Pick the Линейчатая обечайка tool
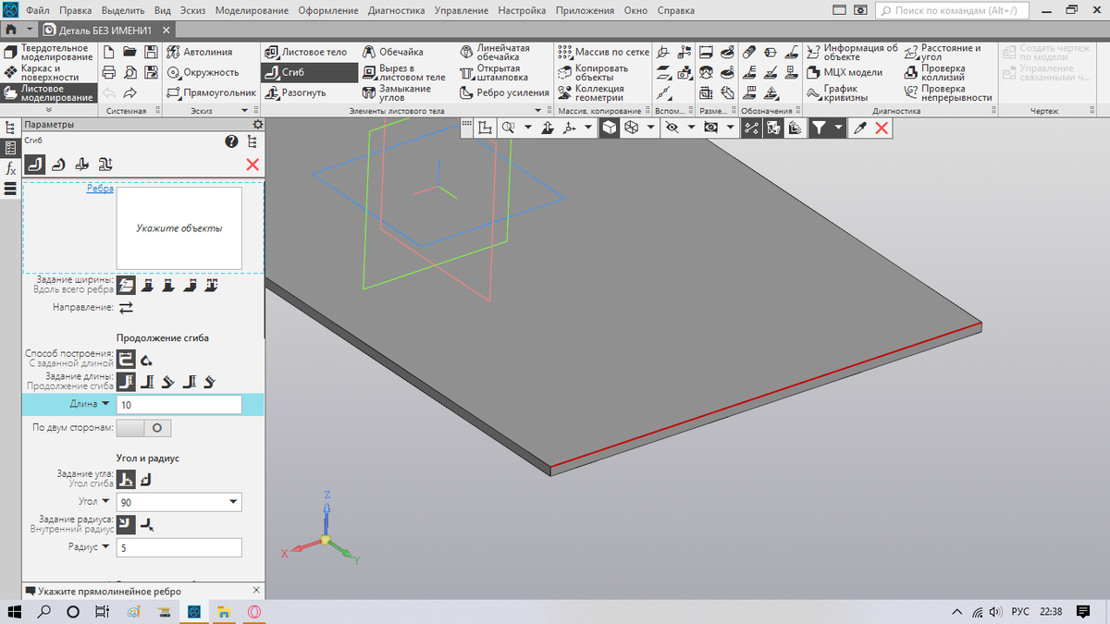The image size is (1110, 624). pyautogui.click(x=495, y=52)
